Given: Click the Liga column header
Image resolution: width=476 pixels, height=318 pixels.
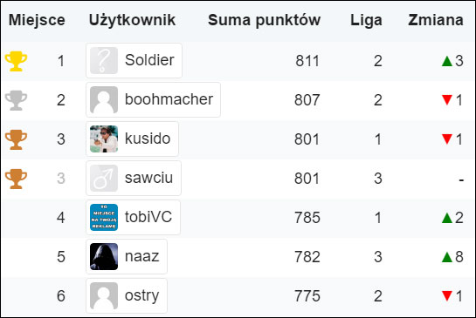Looking at the screenshot, I should tap(366, 20).
